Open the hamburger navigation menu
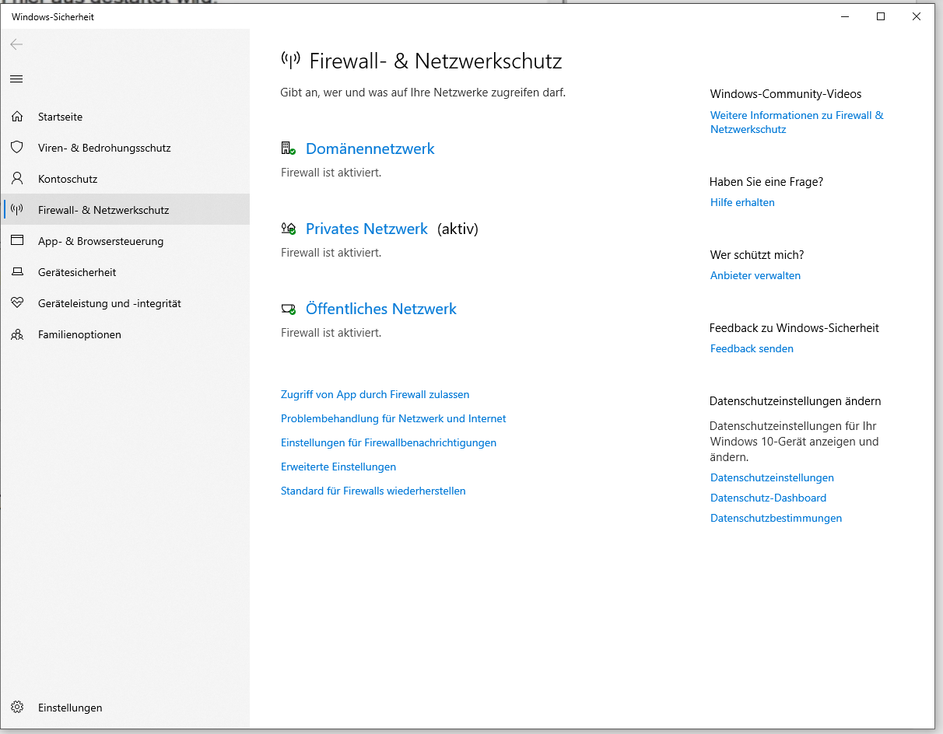Screen dimensions: 943x734 16,79
